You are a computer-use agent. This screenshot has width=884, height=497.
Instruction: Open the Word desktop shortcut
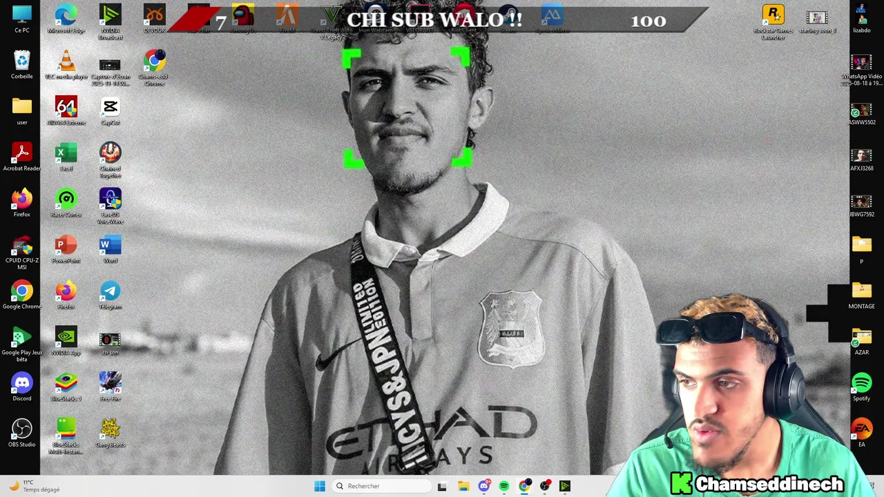(x=110, y=250)
